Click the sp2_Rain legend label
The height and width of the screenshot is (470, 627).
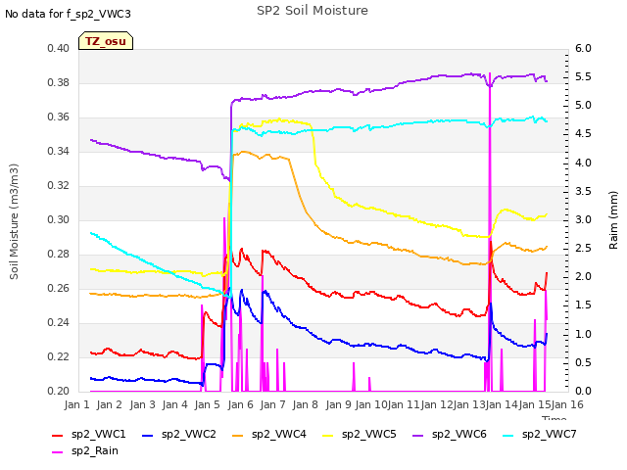(95, 450)
